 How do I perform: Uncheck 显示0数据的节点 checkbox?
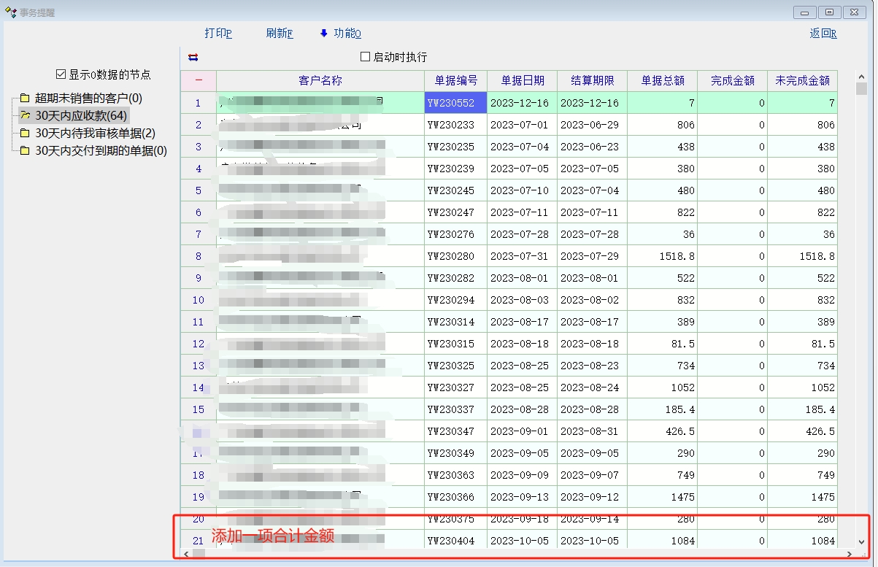point(61,74)
